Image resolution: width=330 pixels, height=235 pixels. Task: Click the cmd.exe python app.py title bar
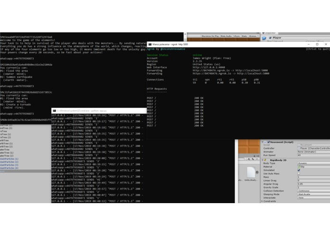coord(99,111)
